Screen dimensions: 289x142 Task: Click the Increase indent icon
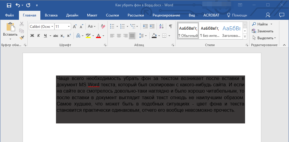tap(152, 26)
